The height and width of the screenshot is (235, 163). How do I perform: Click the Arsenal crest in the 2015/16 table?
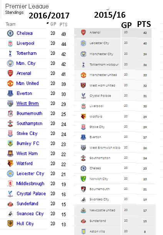coord(83,32)
